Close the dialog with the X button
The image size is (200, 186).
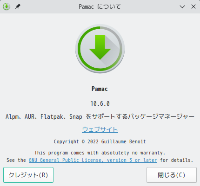(193, 6)
